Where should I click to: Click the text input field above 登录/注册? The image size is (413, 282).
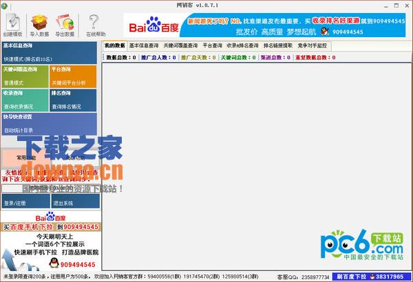(51, 188)
